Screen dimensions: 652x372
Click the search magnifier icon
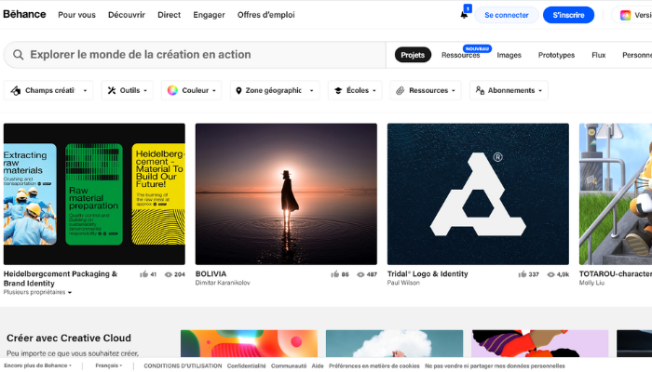(18, 54)
